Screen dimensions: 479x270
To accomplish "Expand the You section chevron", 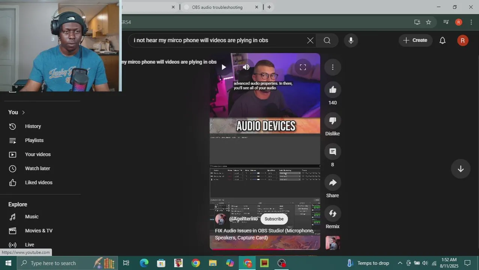I will [x=23, y=112].
